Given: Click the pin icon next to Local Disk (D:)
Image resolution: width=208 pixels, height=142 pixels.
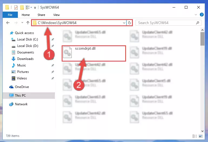Looking at the screenshot, I should click(53, 46).
